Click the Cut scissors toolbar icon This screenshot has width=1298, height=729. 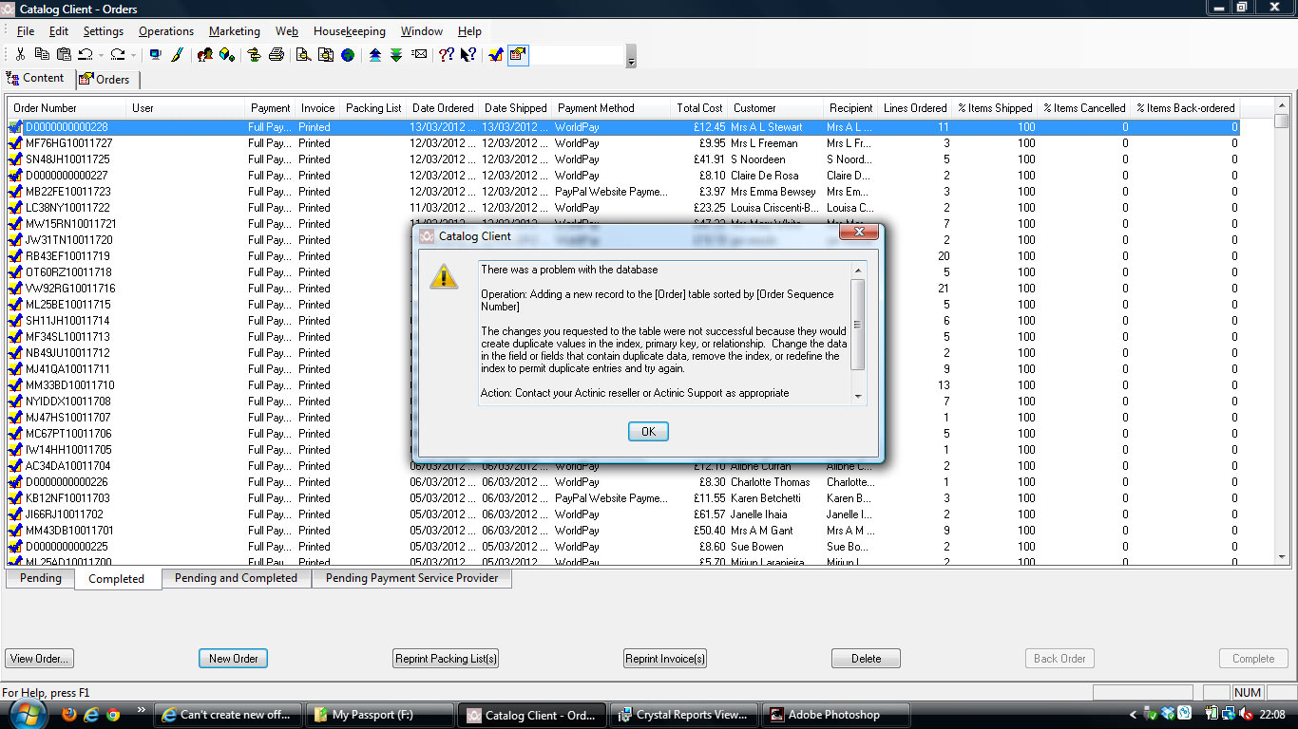[20, 55]
